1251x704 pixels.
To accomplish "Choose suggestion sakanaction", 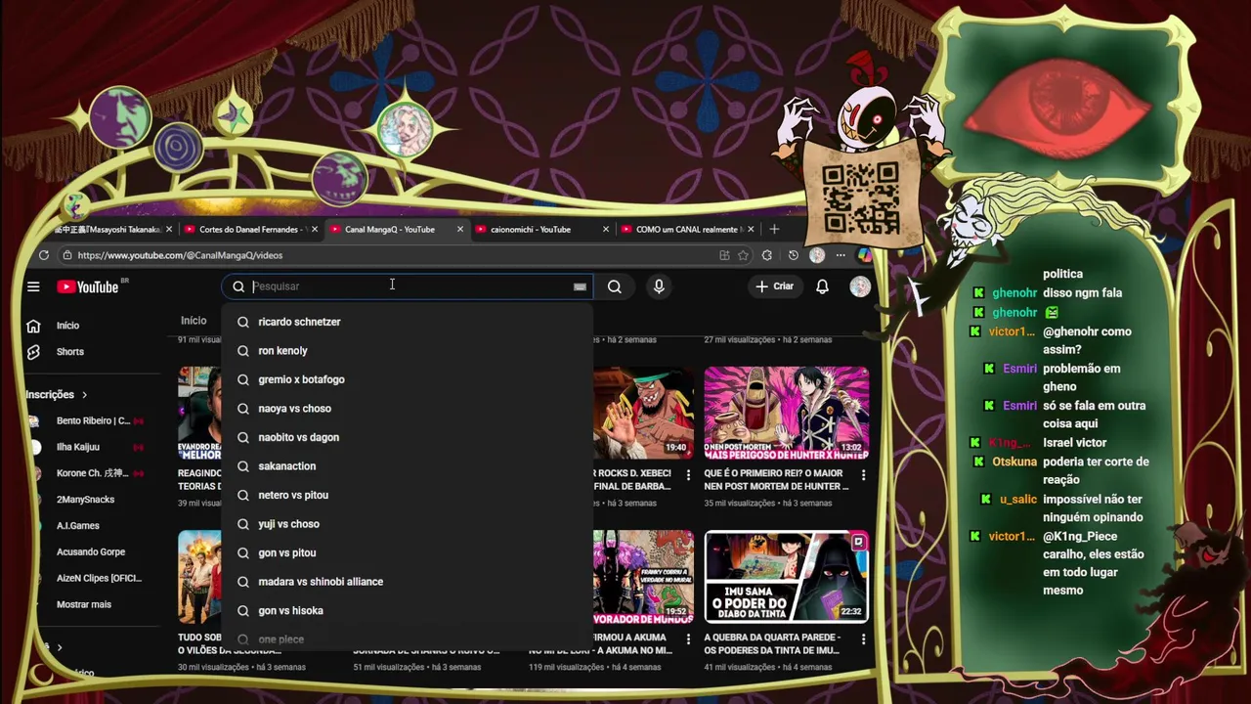I will (x=408, y=466).
